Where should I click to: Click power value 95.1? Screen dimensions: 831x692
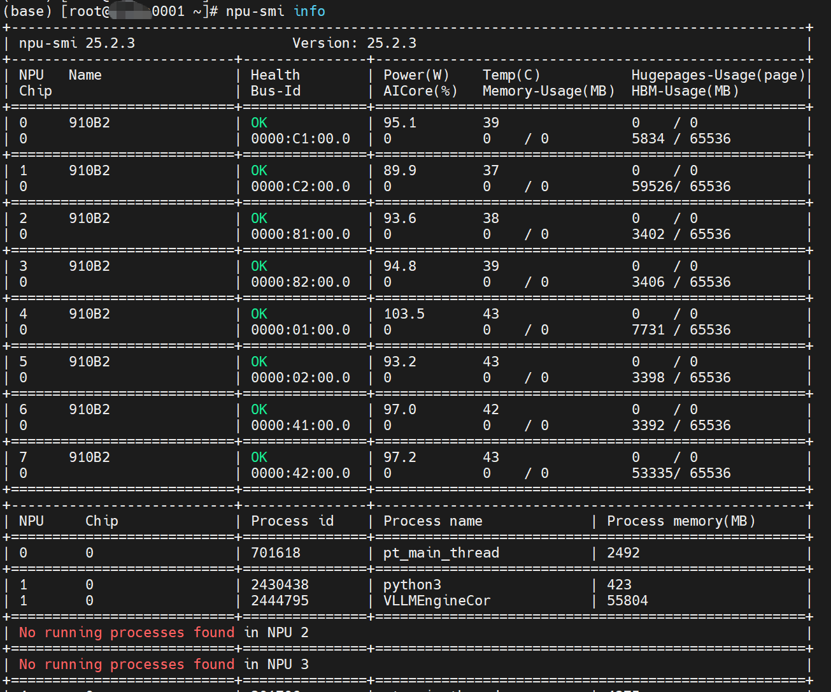[400, 123]
